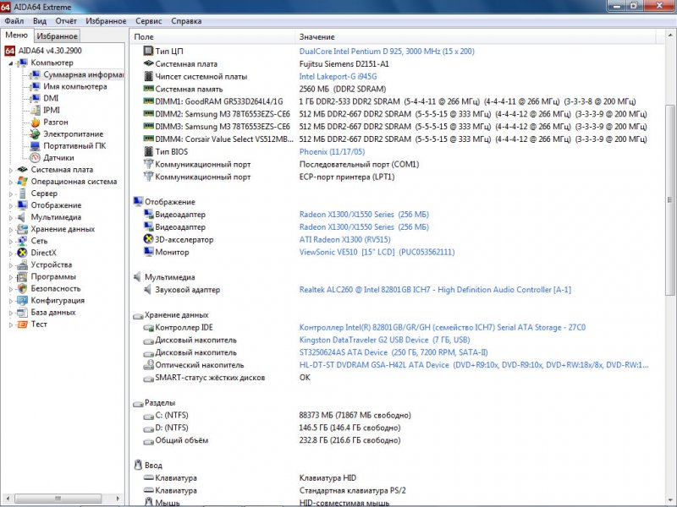Open the Тест icon in sidebar
677x507 pixels.
(23, 324)
